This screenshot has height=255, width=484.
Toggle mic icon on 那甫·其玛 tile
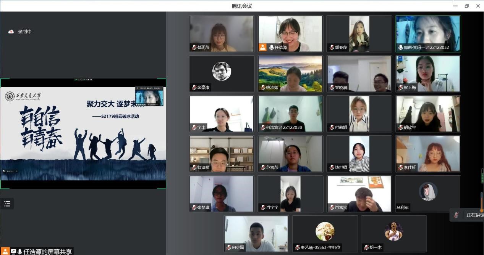point(401,48)
